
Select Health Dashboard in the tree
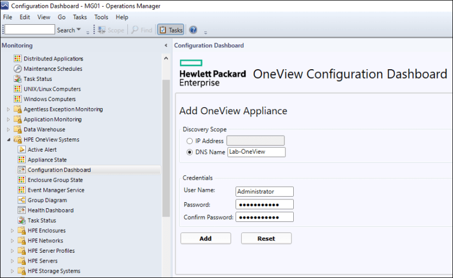click(x=51, y=210)
